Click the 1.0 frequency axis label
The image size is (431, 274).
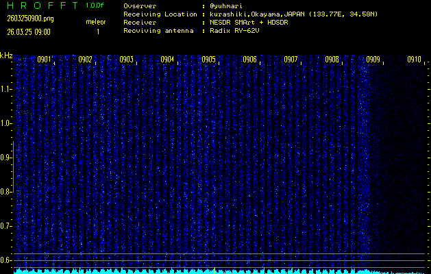click(x=6, y=123)
